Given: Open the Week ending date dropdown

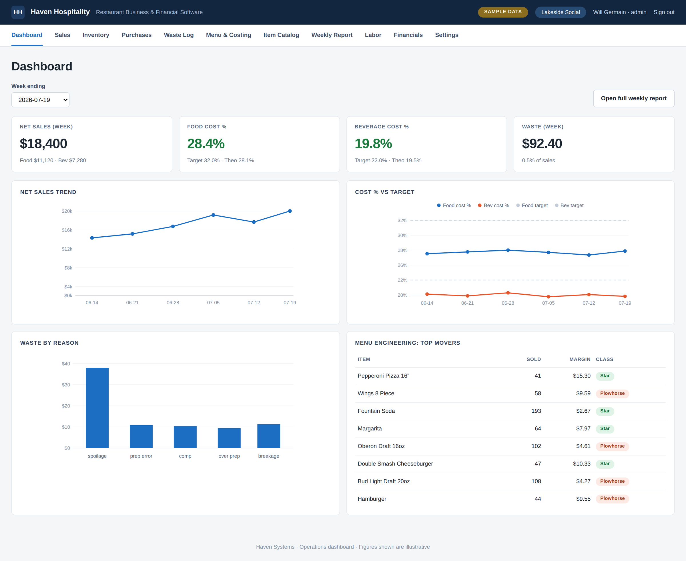Looking at the screenshot, I should (40, 100).
